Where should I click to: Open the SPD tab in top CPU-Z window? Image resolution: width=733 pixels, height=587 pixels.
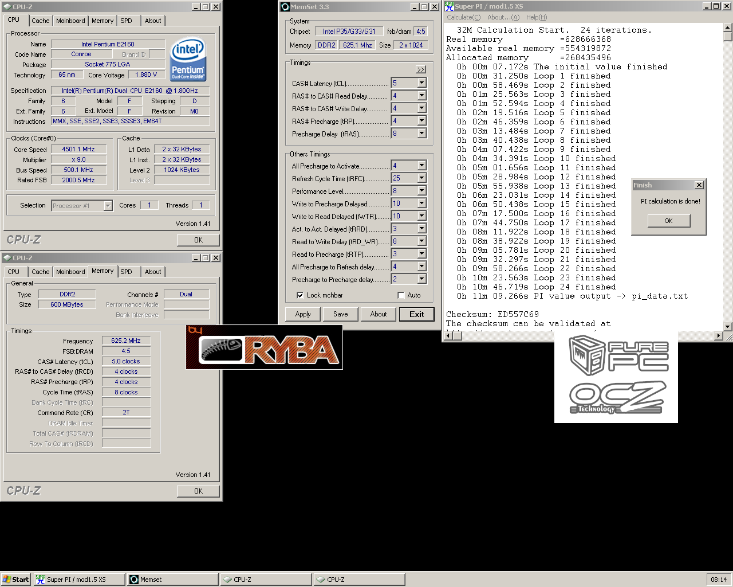(127, 21)
